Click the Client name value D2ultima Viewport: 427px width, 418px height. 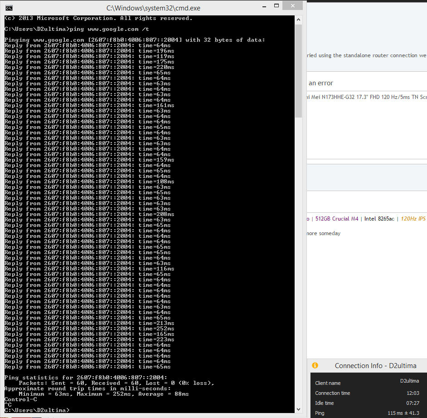pos(410,381)
